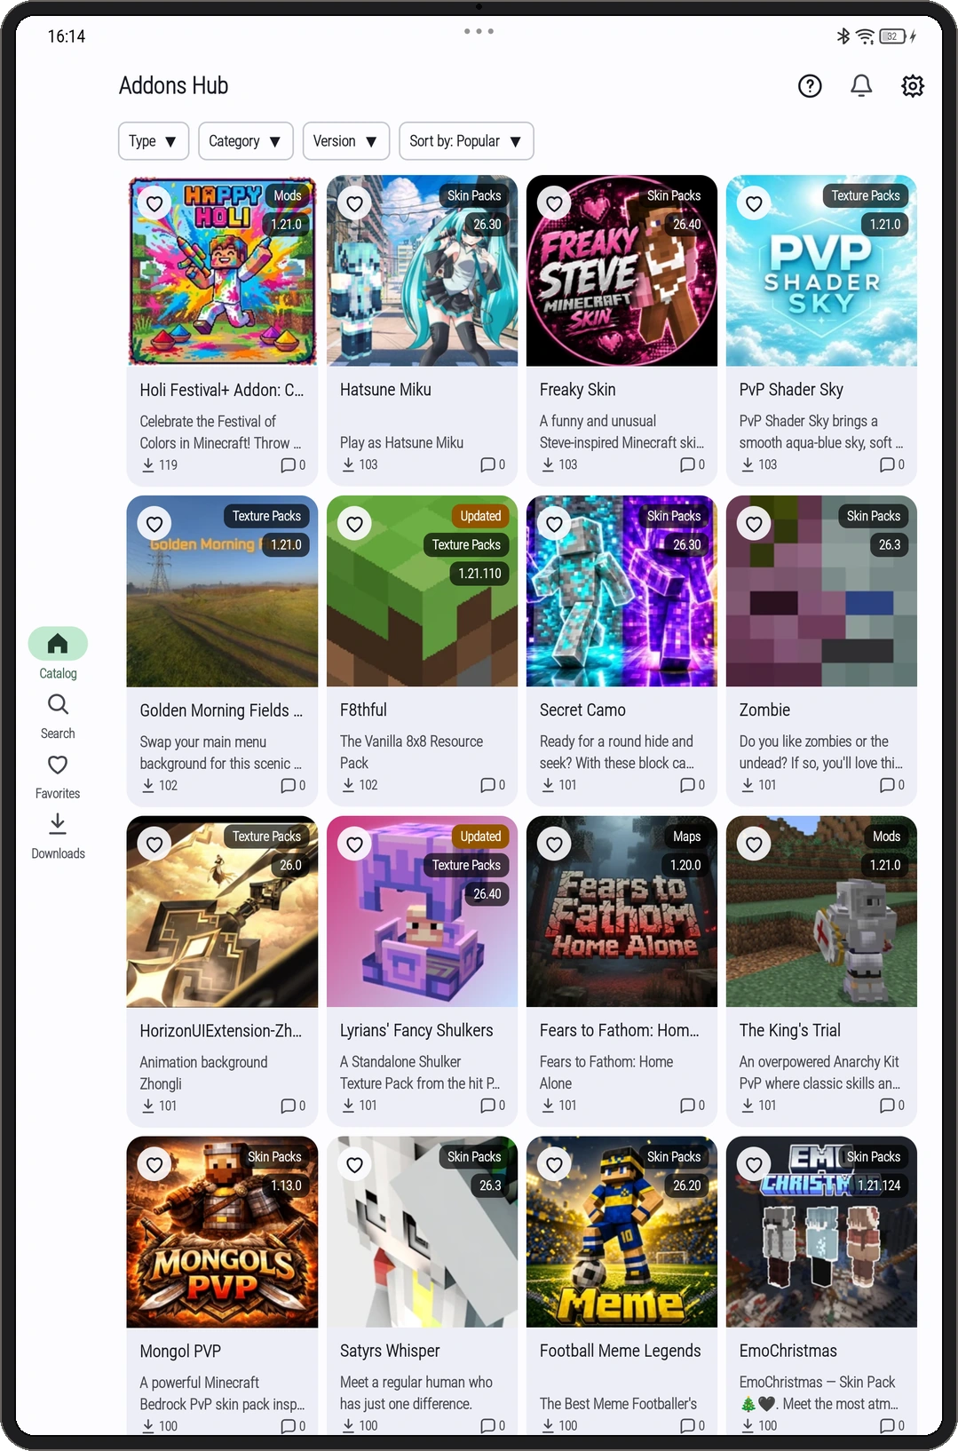Screen dimensions: 958x1451
Task: Expand the Version filter dropdown
Action: [346, 141]
